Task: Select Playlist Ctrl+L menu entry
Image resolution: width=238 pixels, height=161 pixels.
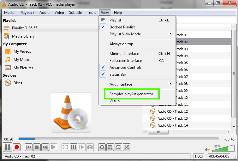Action: [x=137, y=20]
